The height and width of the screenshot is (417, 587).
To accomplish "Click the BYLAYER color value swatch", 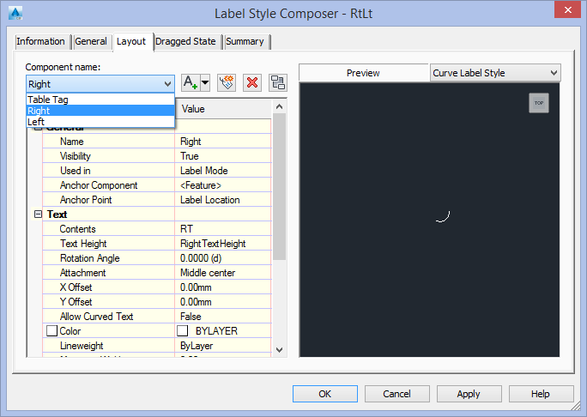I will pos(182,331).
